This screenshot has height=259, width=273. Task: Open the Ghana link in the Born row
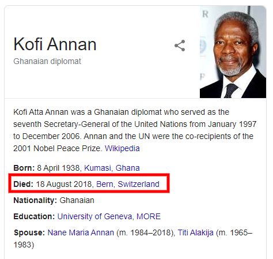[x=127, y=168]
